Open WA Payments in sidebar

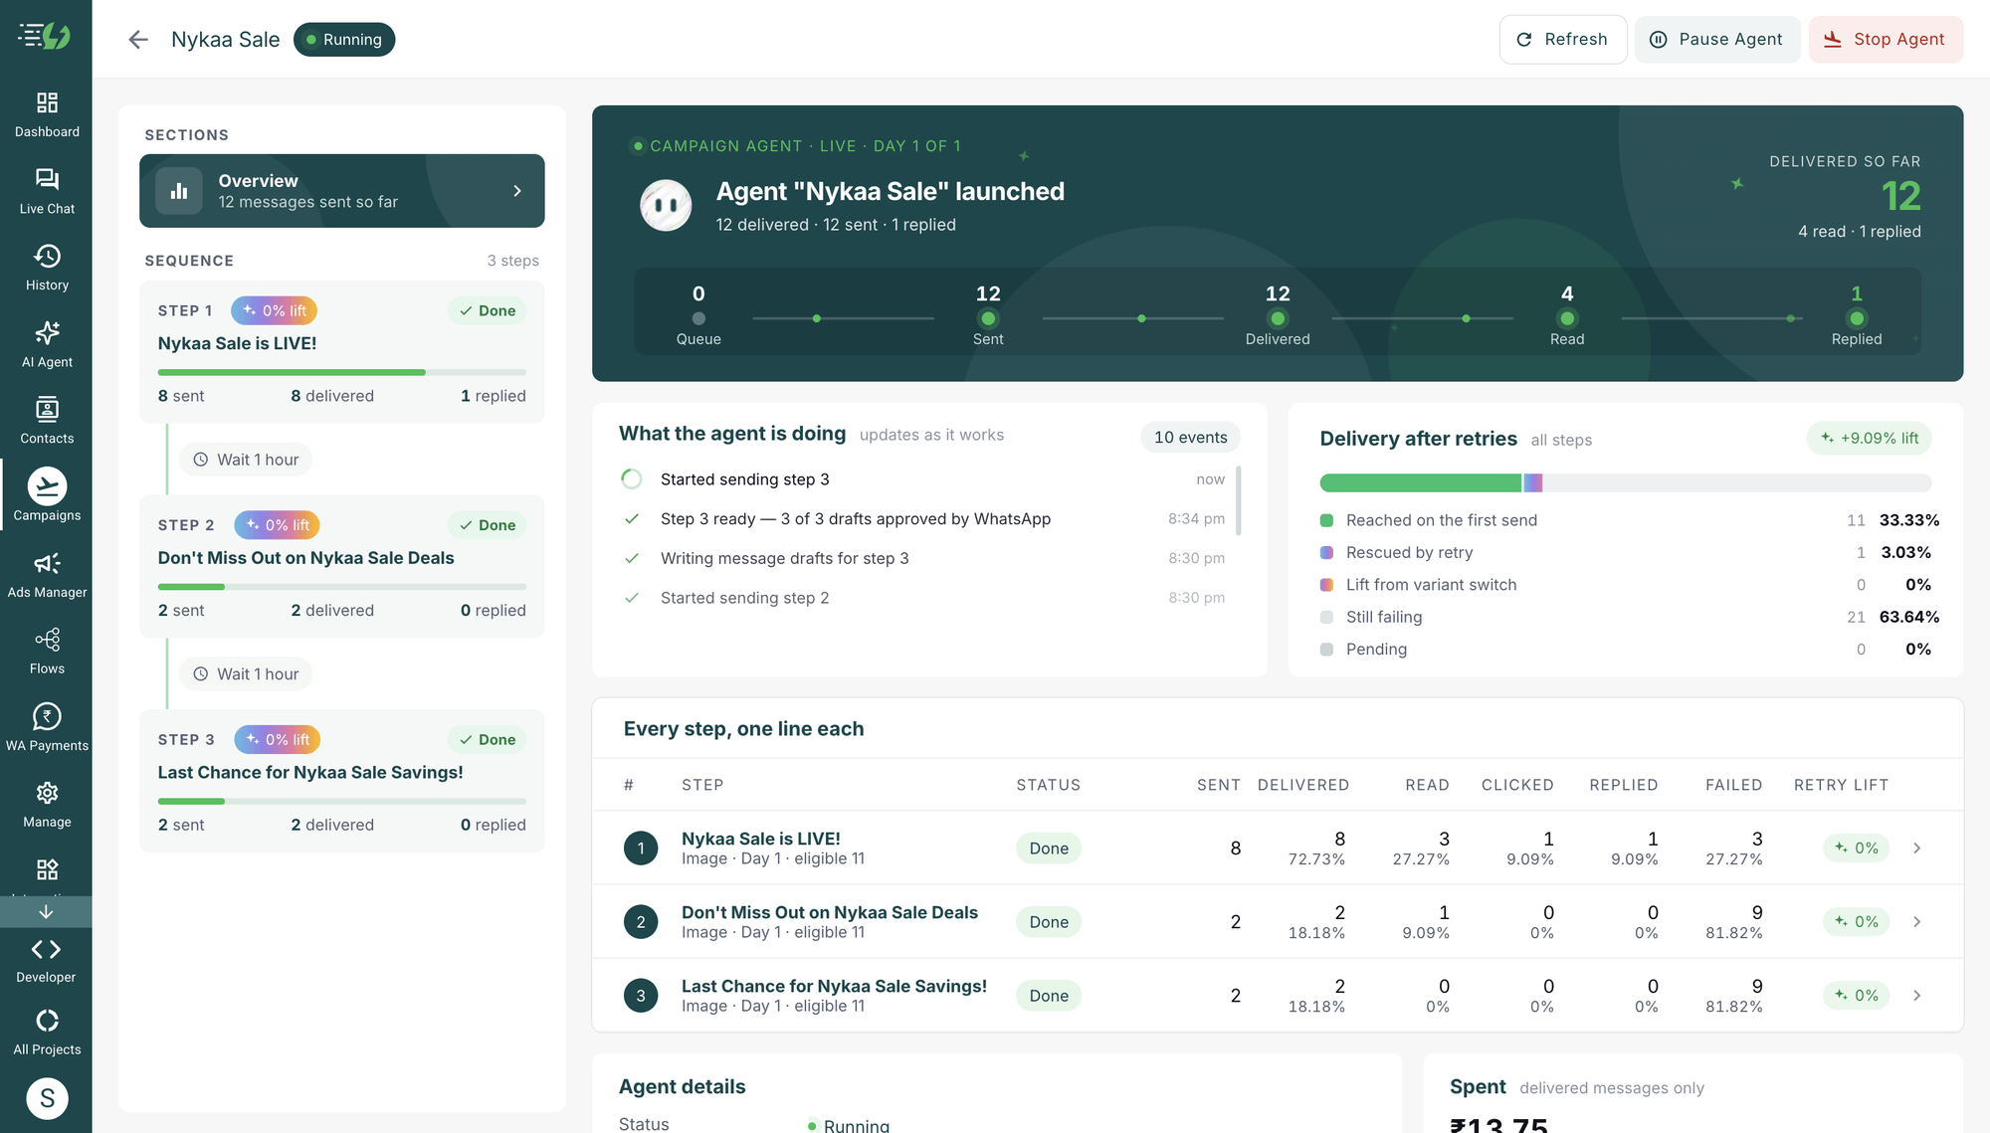click(x=47, y=728)
